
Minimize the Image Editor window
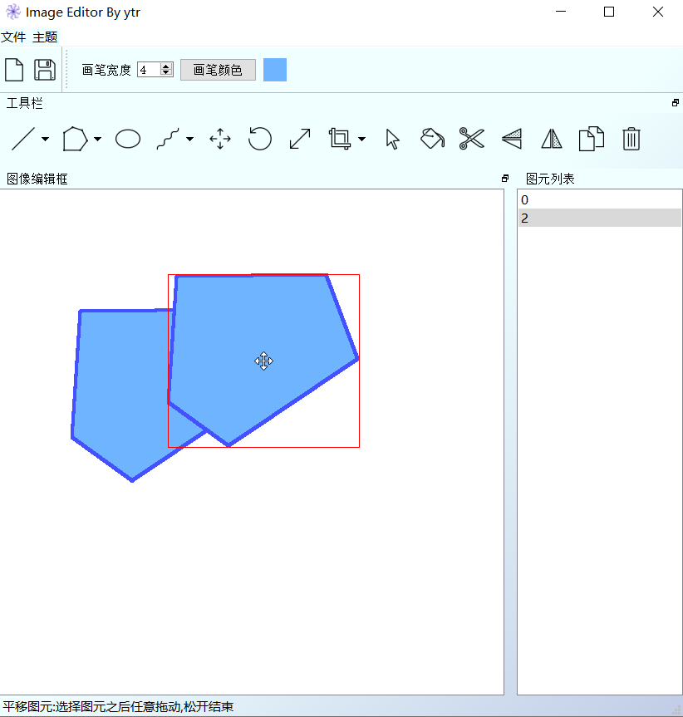pyautogui.click(x=561, y=12)
